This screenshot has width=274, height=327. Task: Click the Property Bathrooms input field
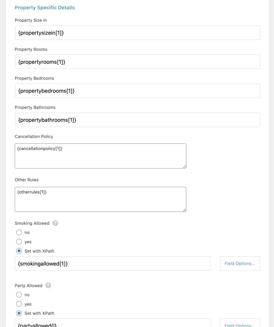pyautogui.click(x=137, y=120)
